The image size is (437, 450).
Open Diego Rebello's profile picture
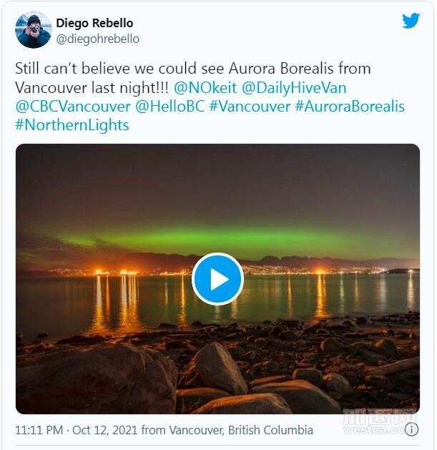click(34, 30)
